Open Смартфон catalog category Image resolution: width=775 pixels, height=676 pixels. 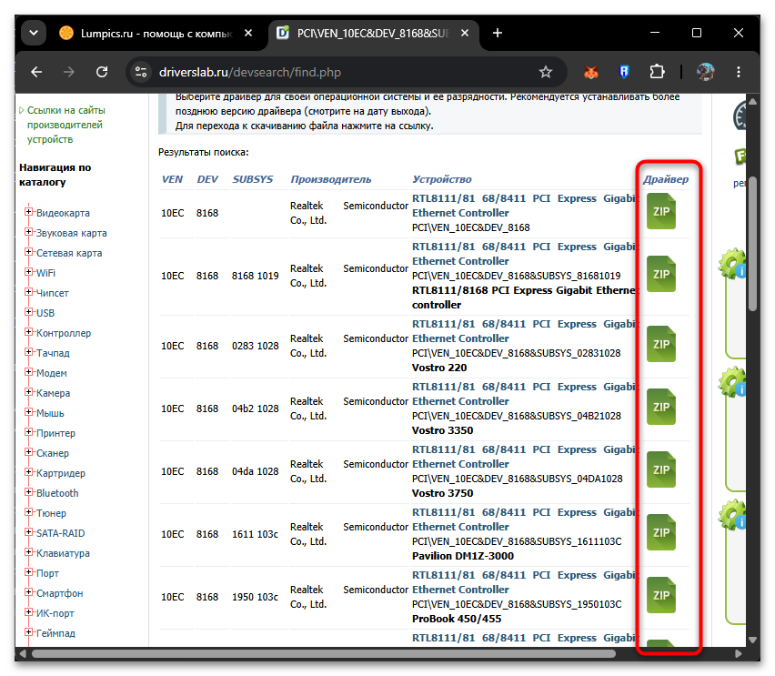click(x=60, y=593)
